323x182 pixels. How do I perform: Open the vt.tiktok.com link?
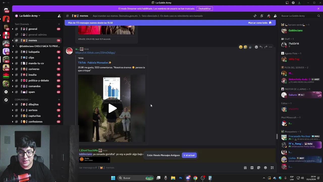pos(95,53)
